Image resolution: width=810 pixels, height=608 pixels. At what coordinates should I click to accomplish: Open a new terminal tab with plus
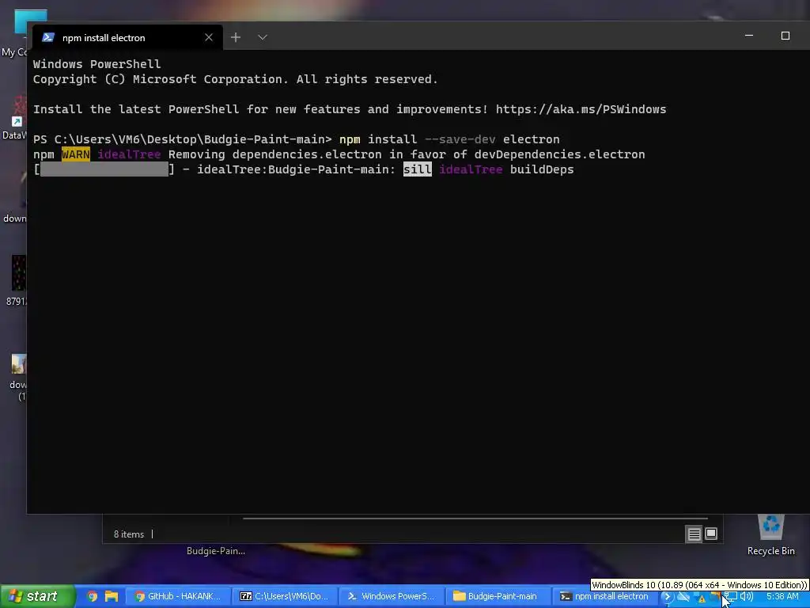pos(236,37)
